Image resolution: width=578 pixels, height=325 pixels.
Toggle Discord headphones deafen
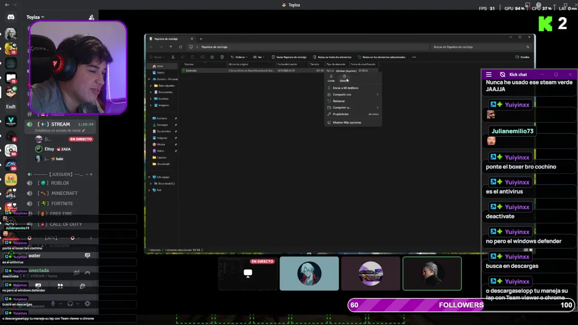coord(70,304)
